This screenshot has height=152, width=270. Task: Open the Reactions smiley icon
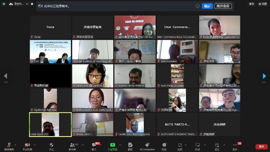[164, 146]
